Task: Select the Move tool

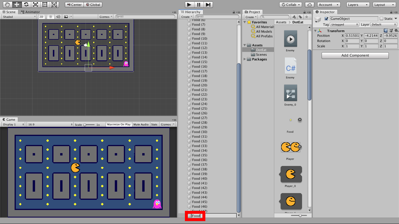Action: pyautogui.click(x=17, y=5)
